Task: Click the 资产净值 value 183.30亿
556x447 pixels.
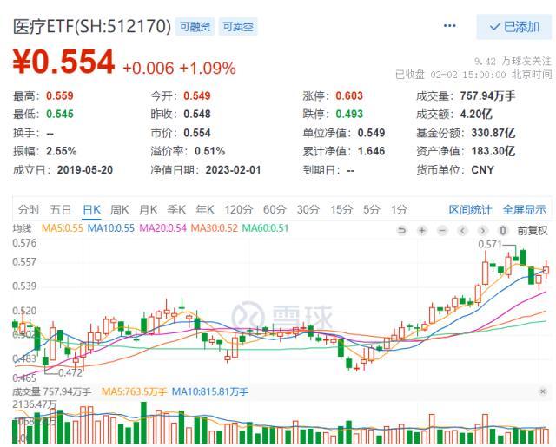Action: point(493,151)
